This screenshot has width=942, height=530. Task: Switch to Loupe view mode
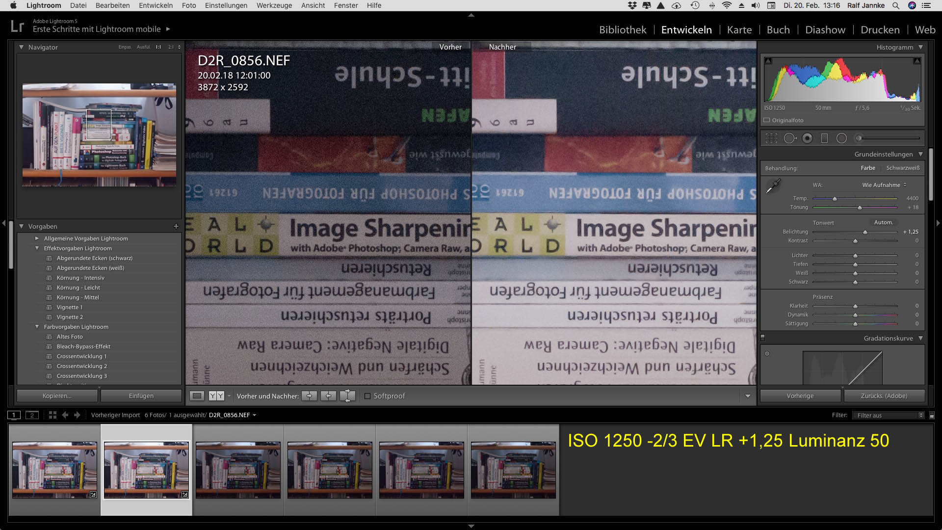coord(197,396)
